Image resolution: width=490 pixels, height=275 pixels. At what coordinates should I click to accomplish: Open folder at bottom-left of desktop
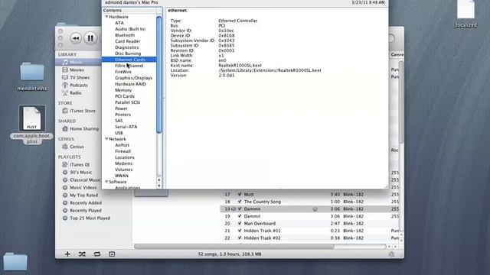(15, 261)
